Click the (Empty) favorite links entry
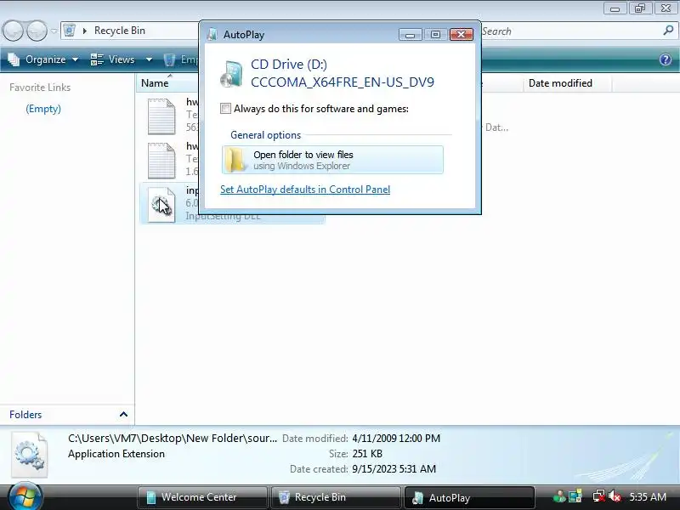The image size is (680, 510). pos(43,109)
